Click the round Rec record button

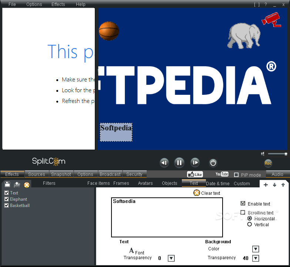point(268,163)
